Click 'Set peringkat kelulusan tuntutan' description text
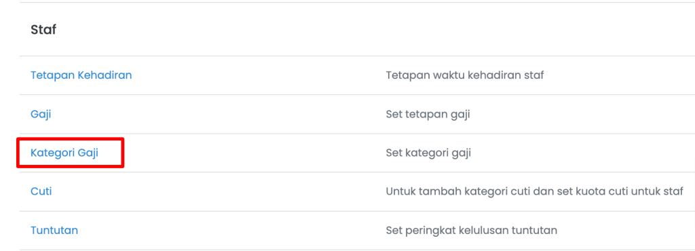695x251 pixels. 472,231
